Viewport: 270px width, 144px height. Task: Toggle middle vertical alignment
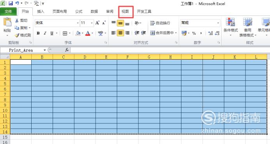click(120, 23)
